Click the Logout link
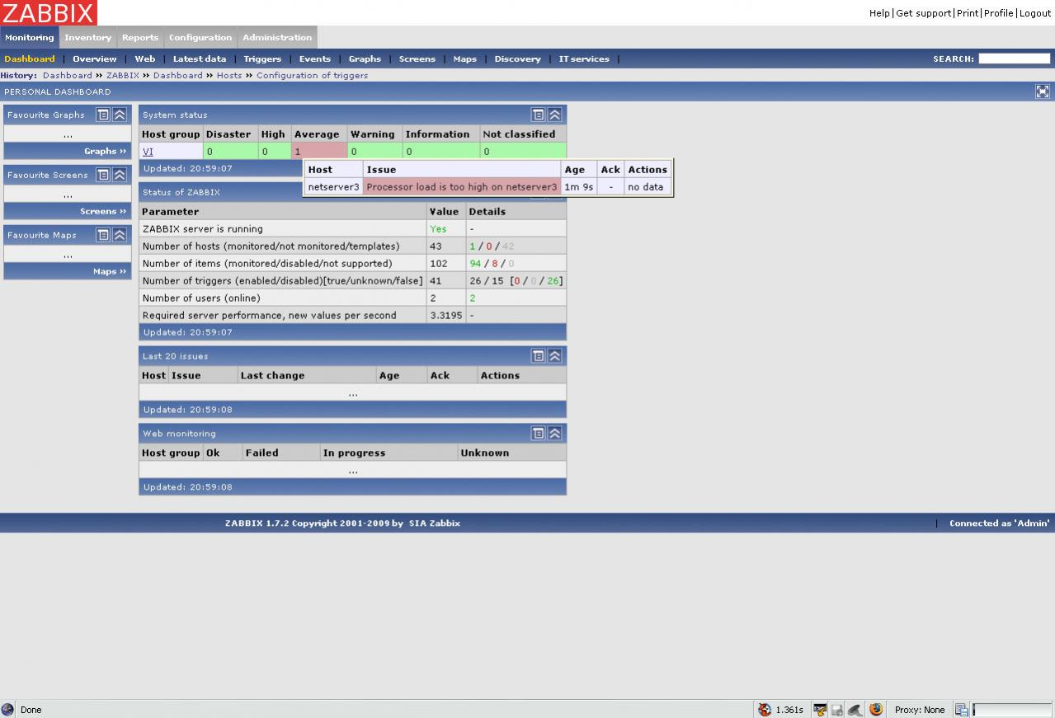The image size is (1055, 718). click(x=1035, y=13)
